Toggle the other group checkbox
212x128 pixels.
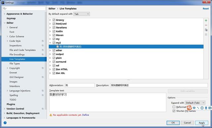pyautogui.click(x=54, y=50)
